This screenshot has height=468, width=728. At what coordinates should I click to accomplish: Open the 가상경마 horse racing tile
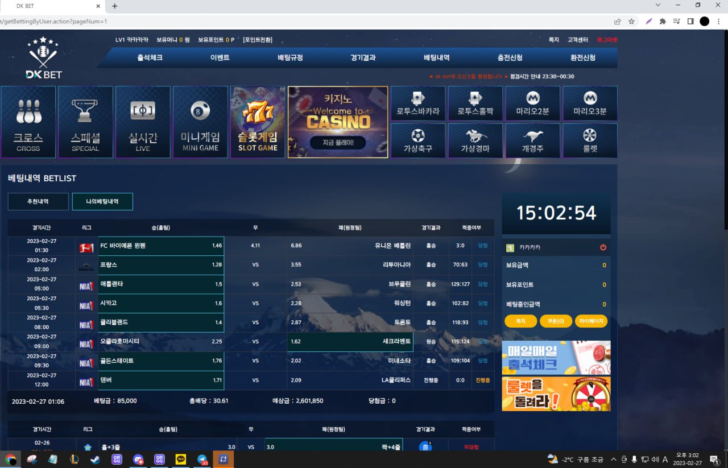[475, 140]
